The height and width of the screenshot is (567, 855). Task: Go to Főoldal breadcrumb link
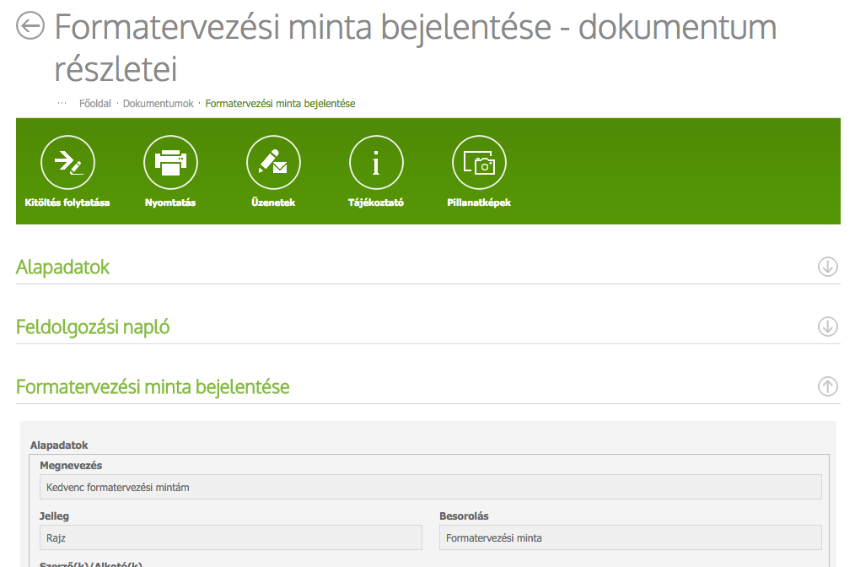(x=95, y=104)
